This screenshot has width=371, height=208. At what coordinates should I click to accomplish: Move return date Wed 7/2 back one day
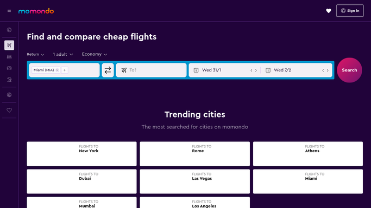(323, 70)
